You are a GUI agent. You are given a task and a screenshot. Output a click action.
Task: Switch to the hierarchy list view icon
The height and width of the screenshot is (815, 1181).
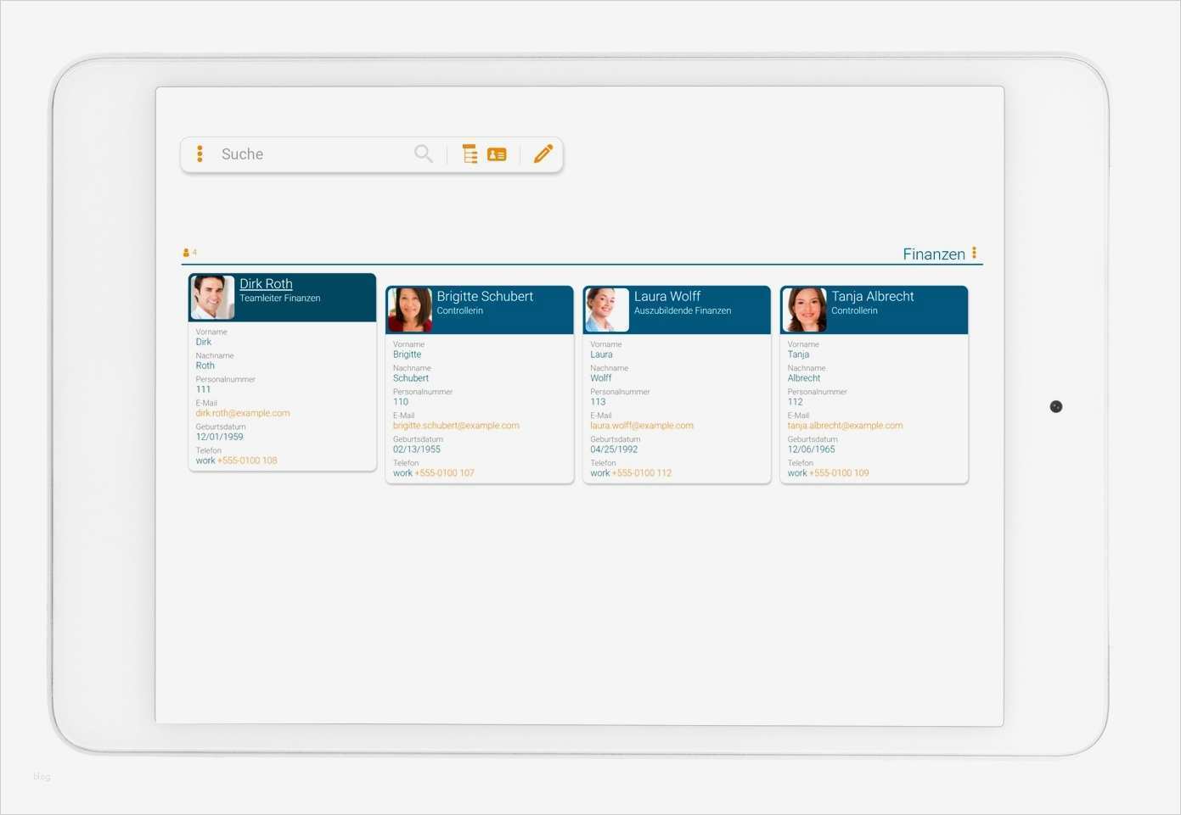click(470, 154)
